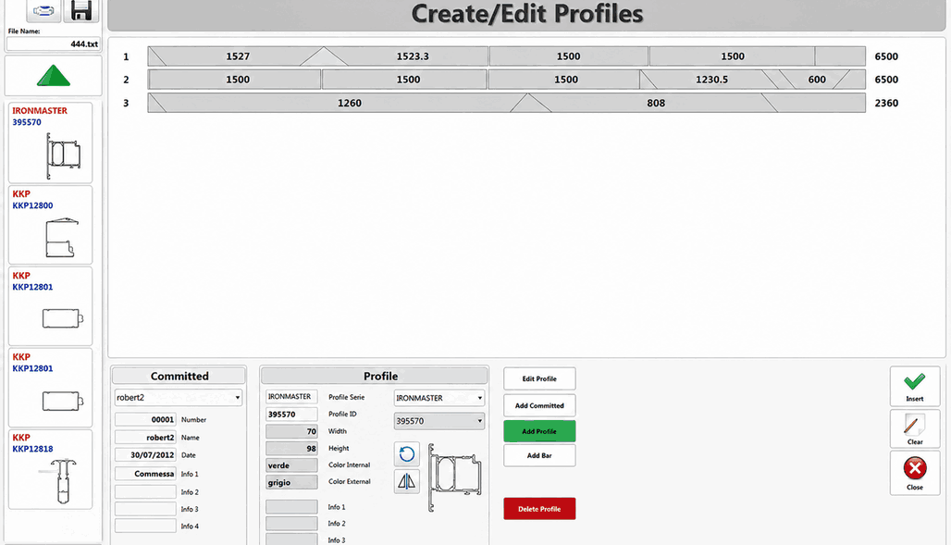Image resolution: width=951 pixels, height=545 pixels.
Task: Click the red Close X button
Action: (x=915, y=473)
